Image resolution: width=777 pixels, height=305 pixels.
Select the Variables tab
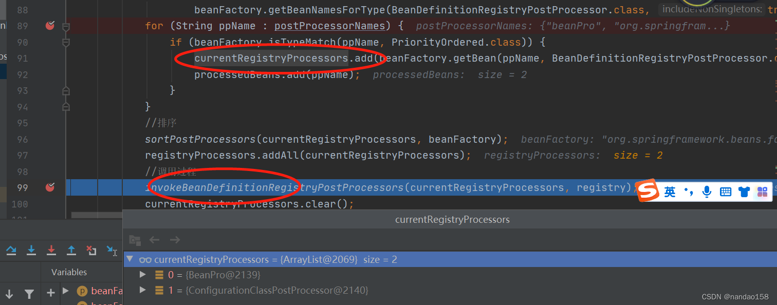pyautogui.click(x=69, y=272)
